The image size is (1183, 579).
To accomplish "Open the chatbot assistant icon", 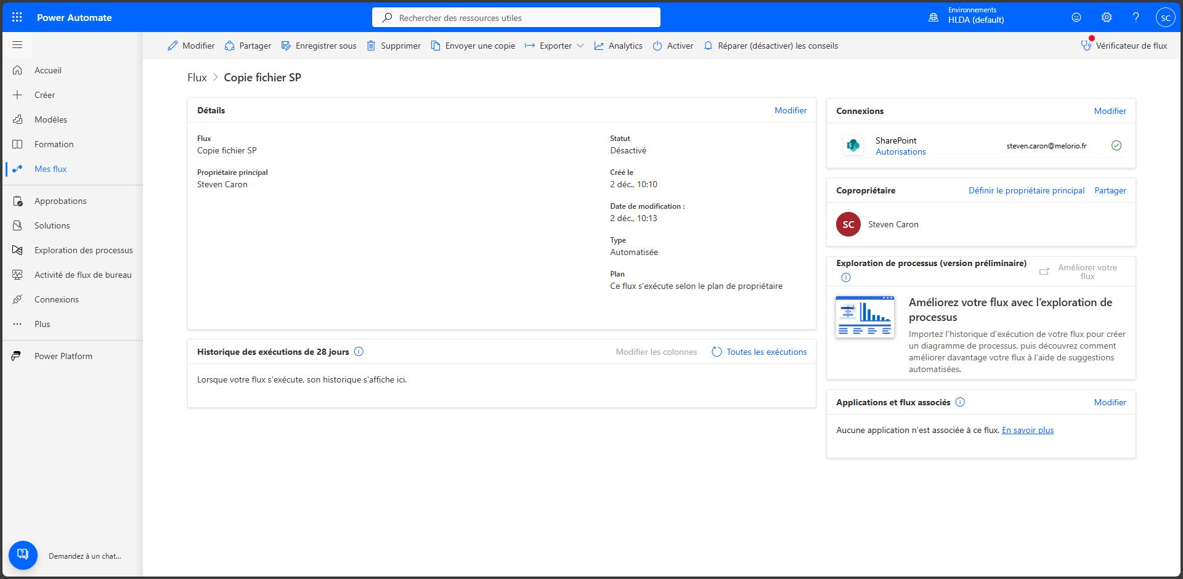I will (23, 555).
